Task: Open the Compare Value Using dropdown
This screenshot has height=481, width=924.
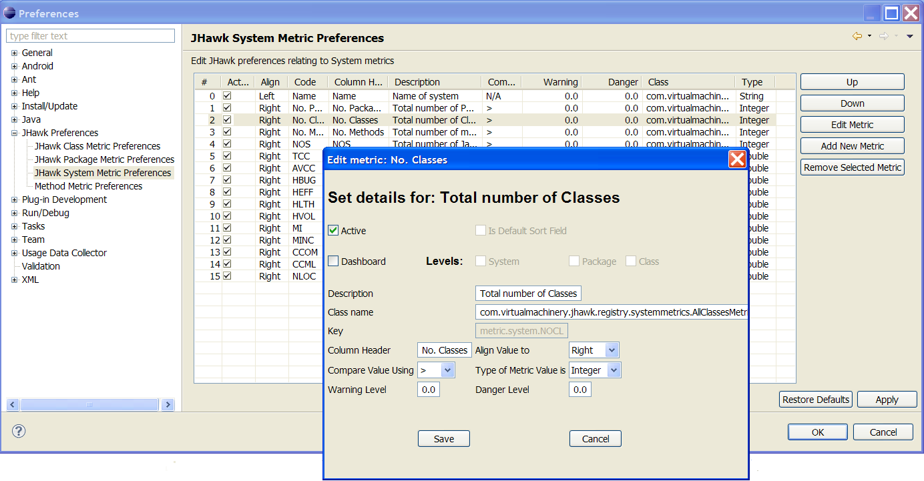Action: tap(447, 370)
